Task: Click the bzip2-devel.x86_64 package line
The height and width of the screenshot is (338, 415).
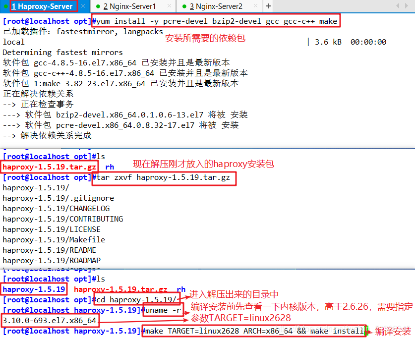Action: click(125, 115)
